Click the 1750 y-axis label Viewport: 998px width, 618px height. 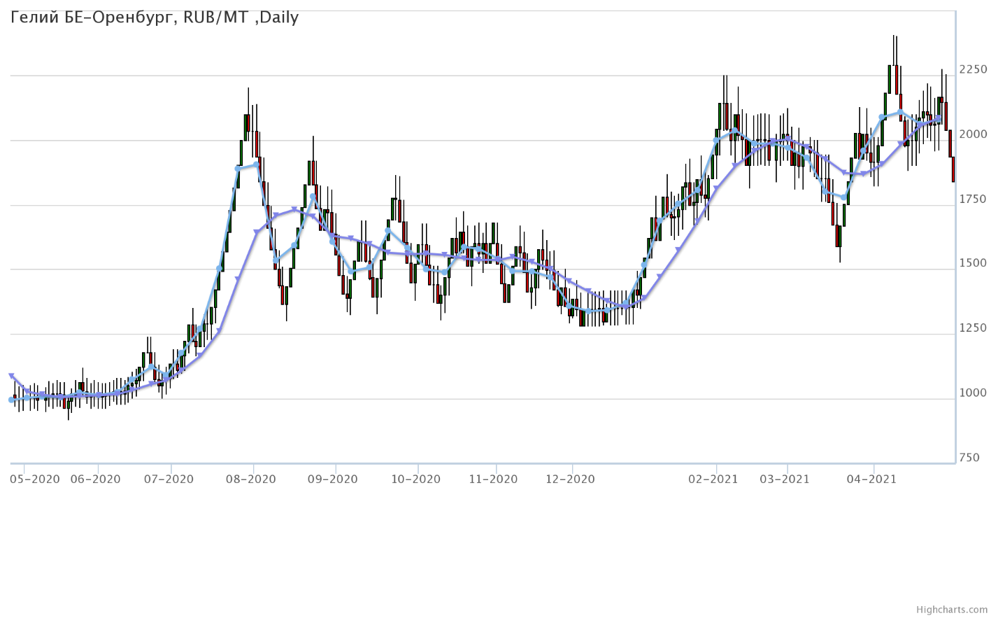974,199
